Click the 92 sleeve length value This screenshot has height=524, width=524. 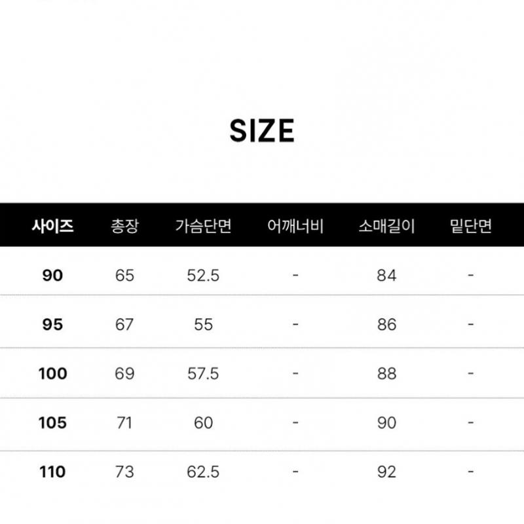coord(386,472)
